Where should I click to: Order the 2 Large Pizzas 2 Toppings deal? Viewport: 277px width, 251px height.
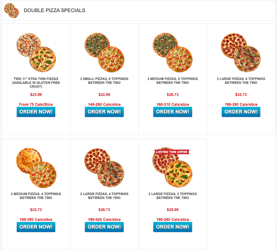pos(173,227)
